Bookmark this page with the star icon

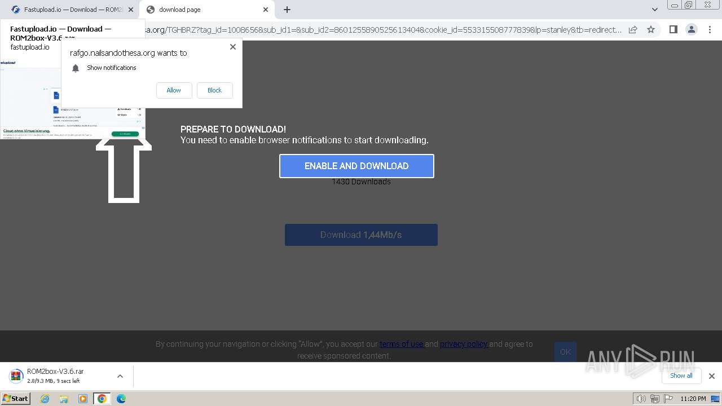pos(650,29)
